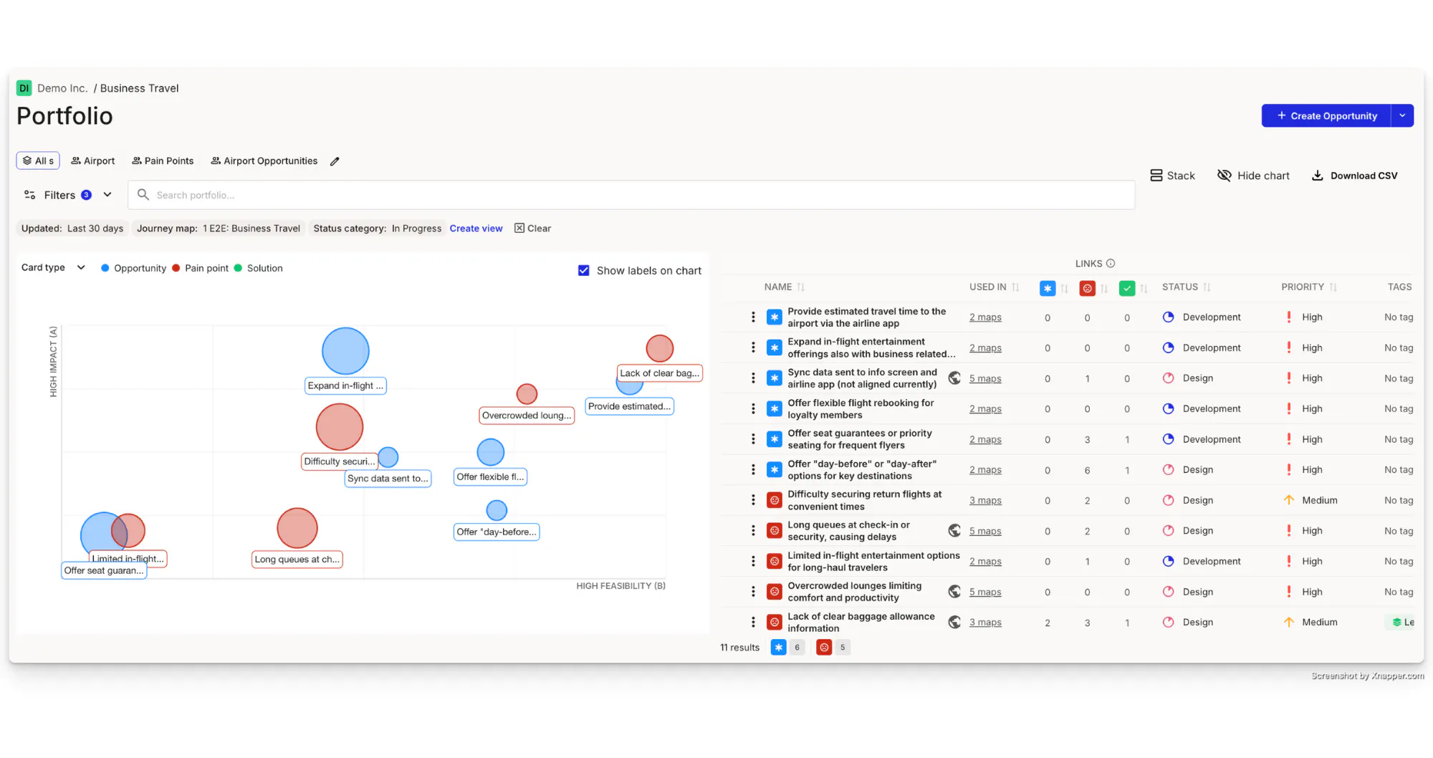Click globe icon on Long queues row
Viewport: 1433px width, 758px height.
click(954, 530)
